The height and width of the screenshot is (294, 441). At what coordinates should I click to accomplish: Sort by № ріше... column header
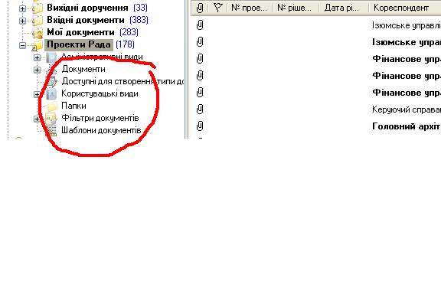tap(295, 8)
